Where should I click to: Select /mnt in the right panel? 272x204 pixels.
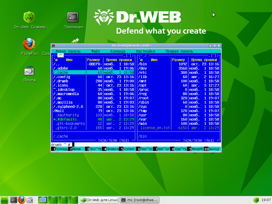pyautogui.click(x=178, y=81)
